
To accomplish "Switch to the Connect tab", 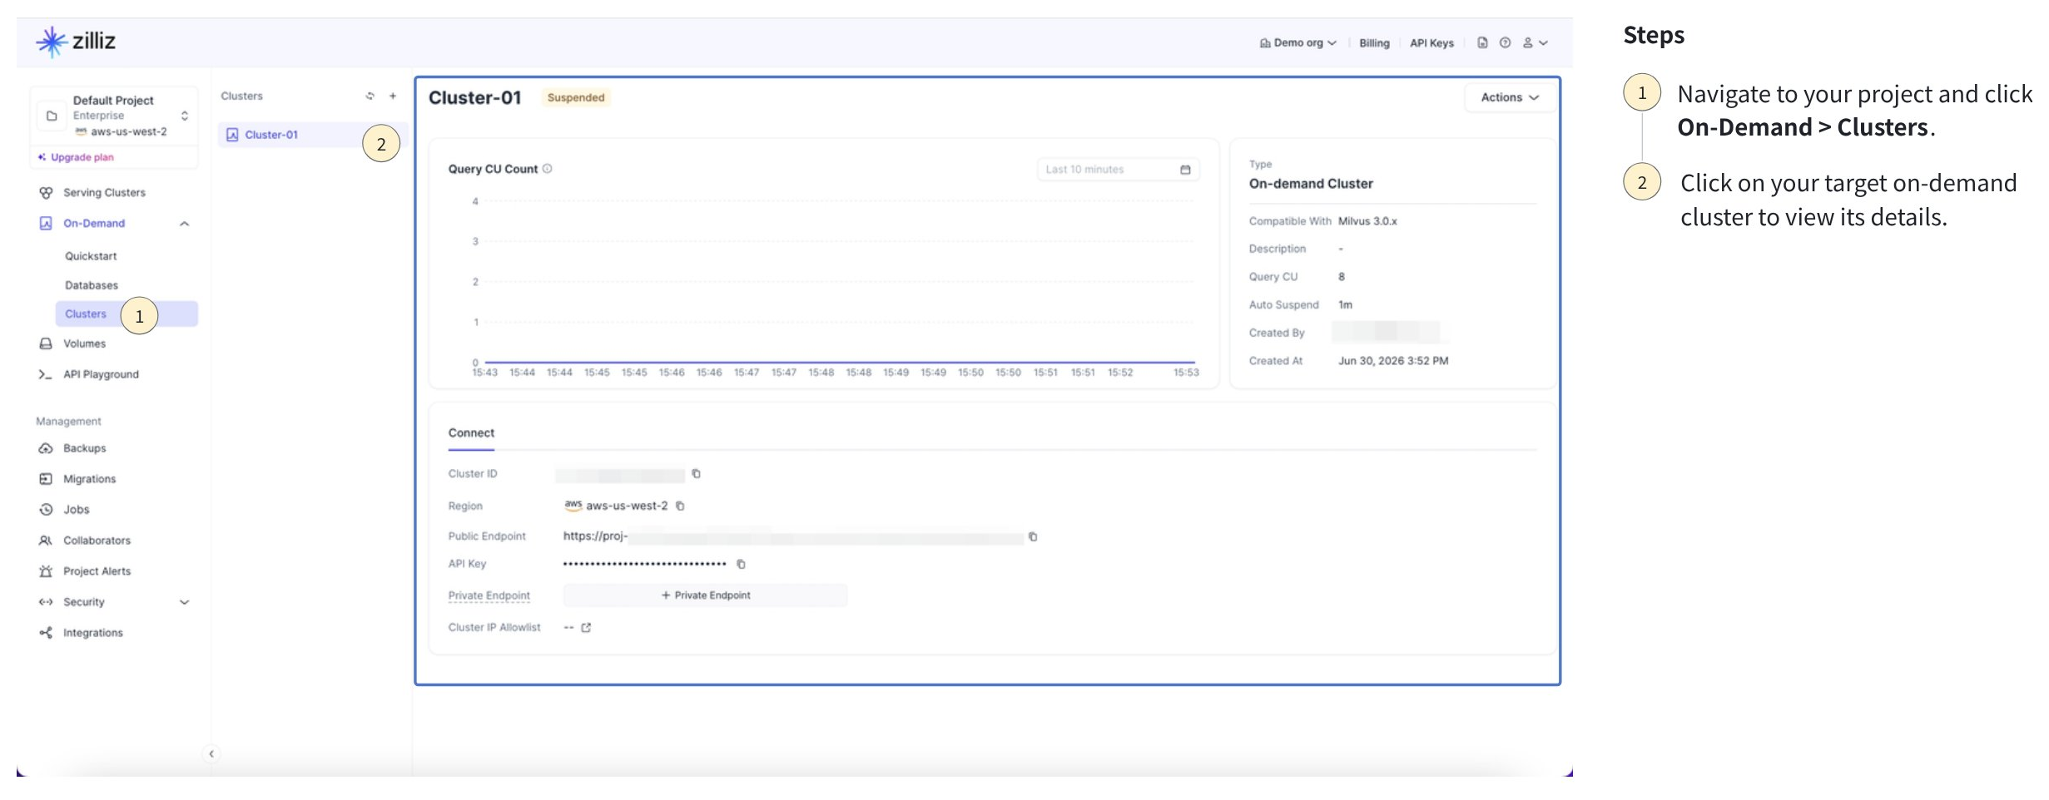I will click(471, 433).
